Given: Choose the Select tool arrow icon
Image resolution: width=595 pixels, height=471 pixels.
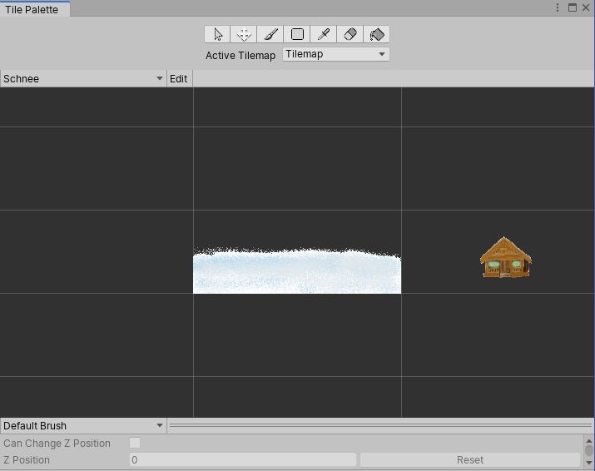Looking at the screenshot, I should tap(217, 35).
